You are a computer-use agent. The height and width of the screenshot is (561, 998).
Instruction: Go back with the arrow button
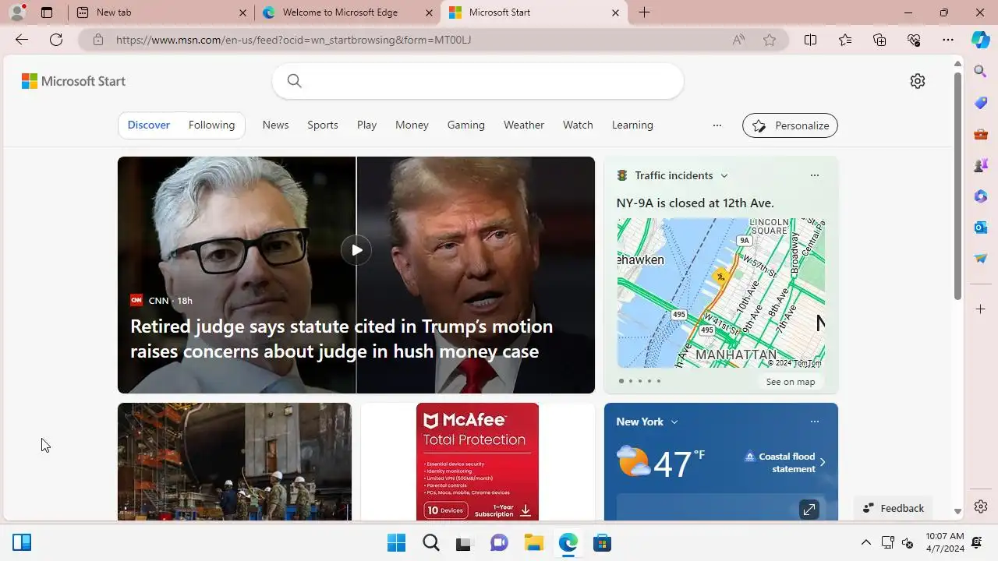(22, 40)
